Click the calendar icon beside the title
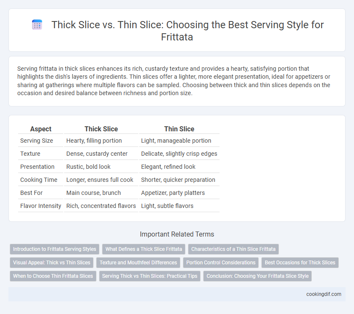Image resolution: width=354 pixels, height=314 pixels. click(37, 24)
